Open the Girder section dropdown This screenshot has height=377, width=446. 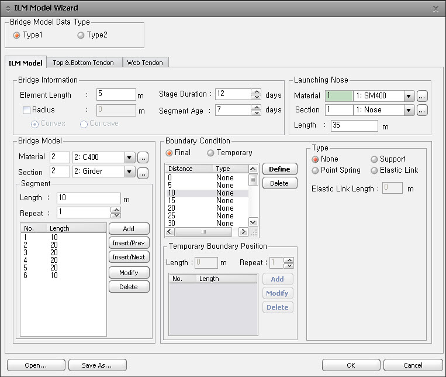coord(129,172)
